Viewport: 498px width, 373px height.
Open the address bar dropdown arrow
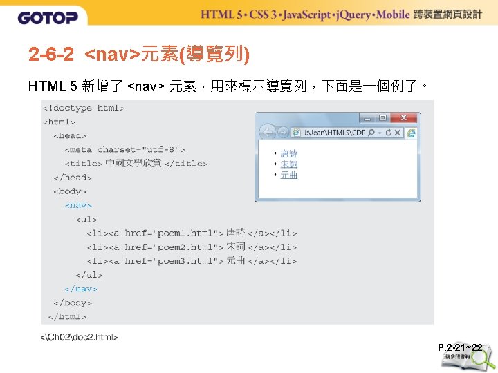pos(380,133)
